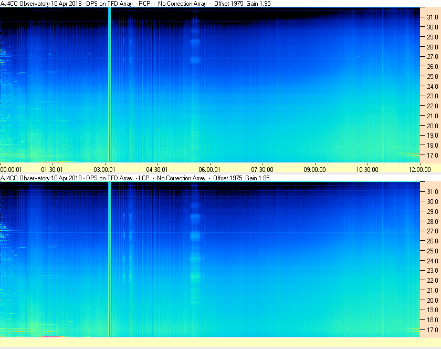Click the RCP spectrogram title text
The image size is (441, 349).
pos(135,4)
